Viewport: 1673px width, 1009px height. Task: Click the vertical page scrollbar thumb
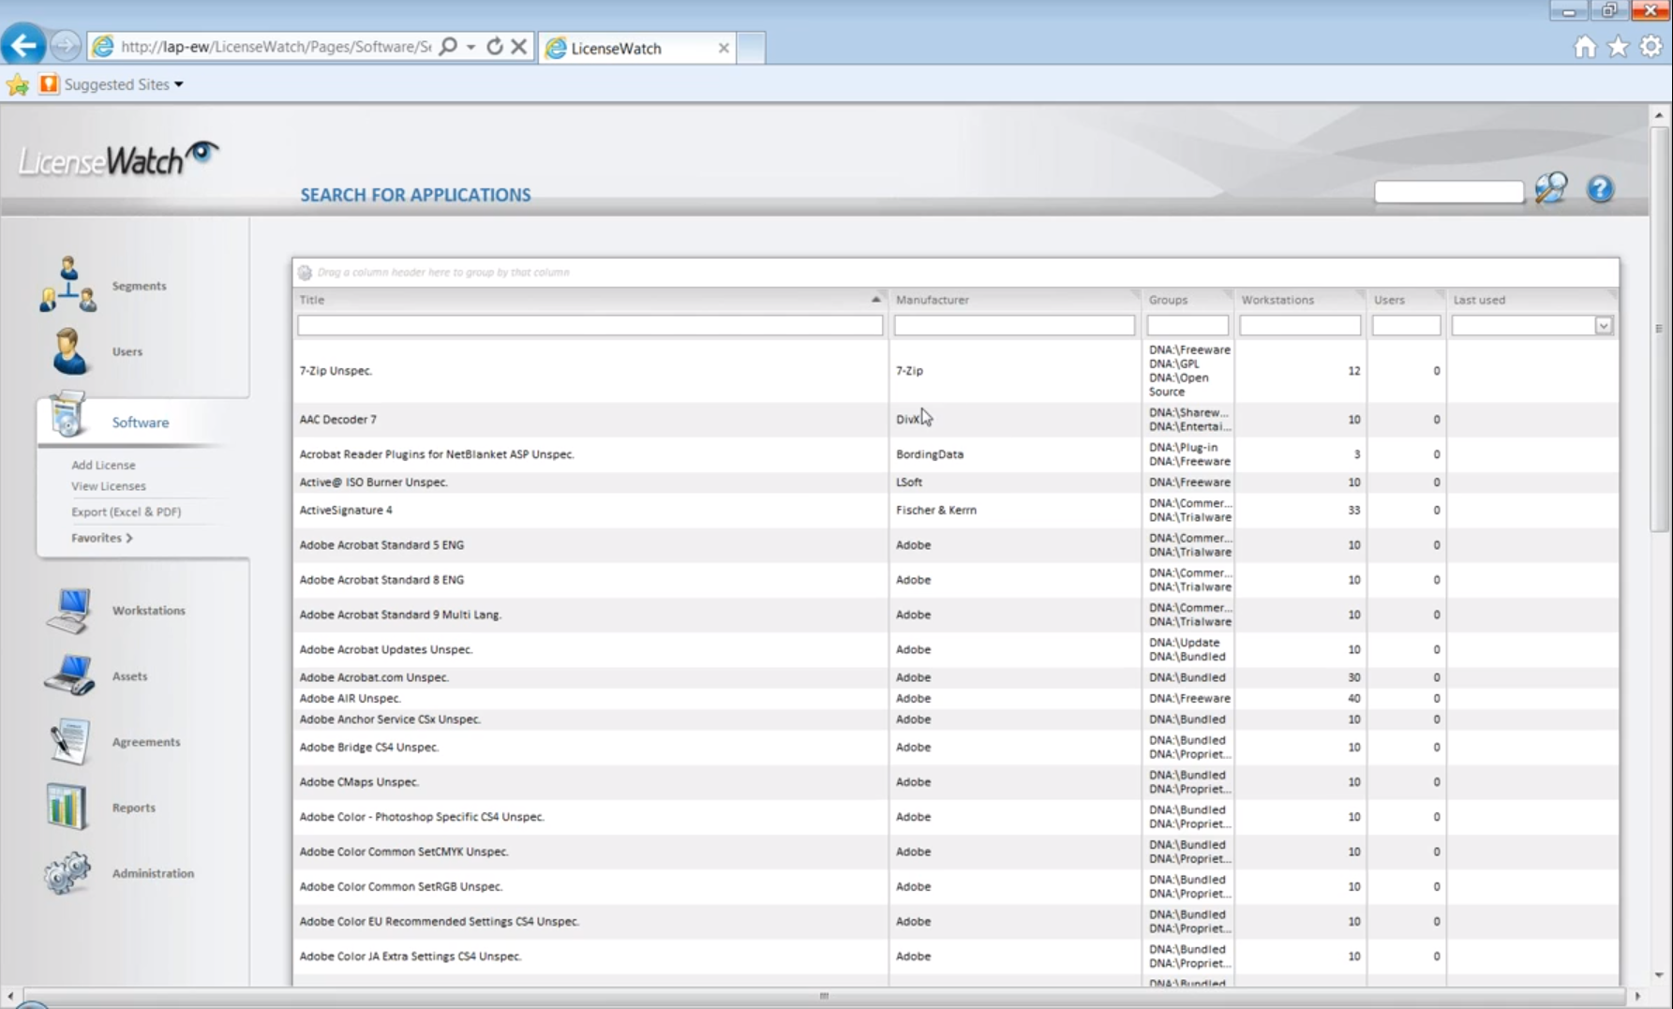(1659, 329)
